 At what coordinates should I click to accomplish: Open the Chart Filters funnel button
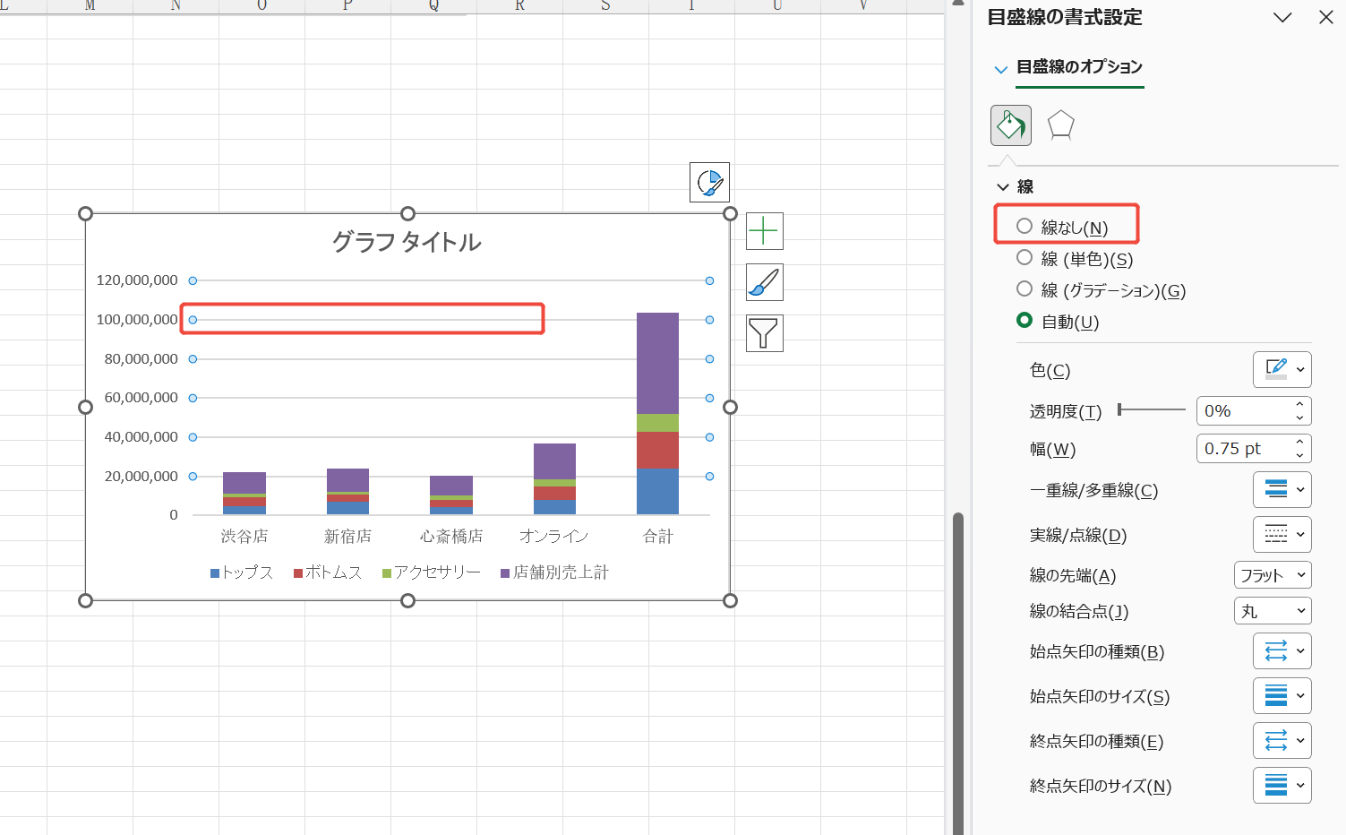tap(764, 333)
